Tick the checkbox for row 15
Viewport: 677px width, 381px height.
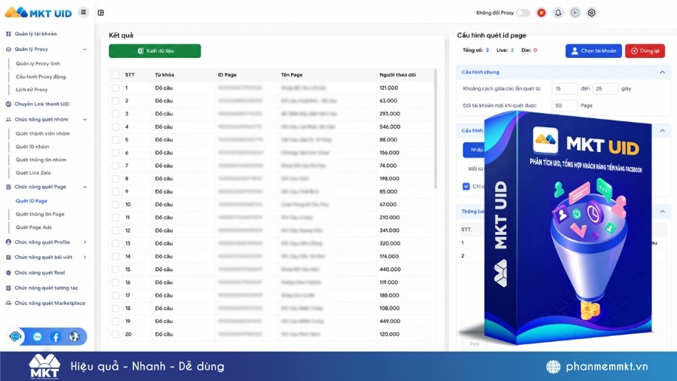(x=115, y=270)
